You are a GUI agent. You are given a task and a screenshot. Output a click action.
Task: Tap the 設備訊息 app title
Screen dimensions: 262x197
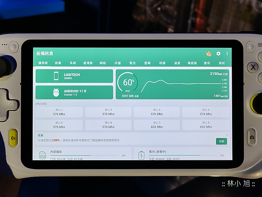click(x=45, y=53)
